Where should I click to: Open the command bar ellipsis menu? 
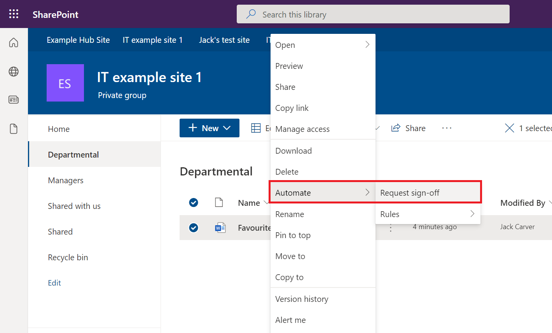coord(447,128)
